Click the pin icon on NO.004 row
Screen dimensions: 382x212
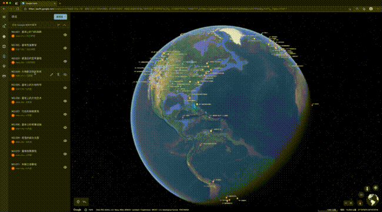click(58, 75)
